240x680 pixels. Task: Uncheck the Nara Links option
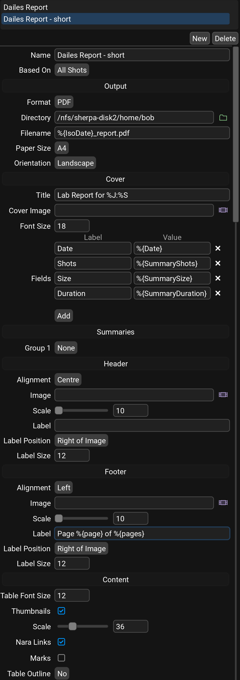(61, 642)
